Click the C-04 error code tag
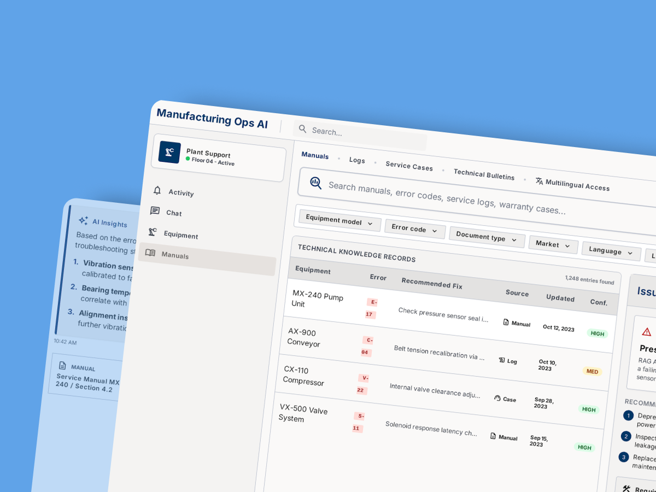Screen dimensions: 656x492 pos(367,346)
